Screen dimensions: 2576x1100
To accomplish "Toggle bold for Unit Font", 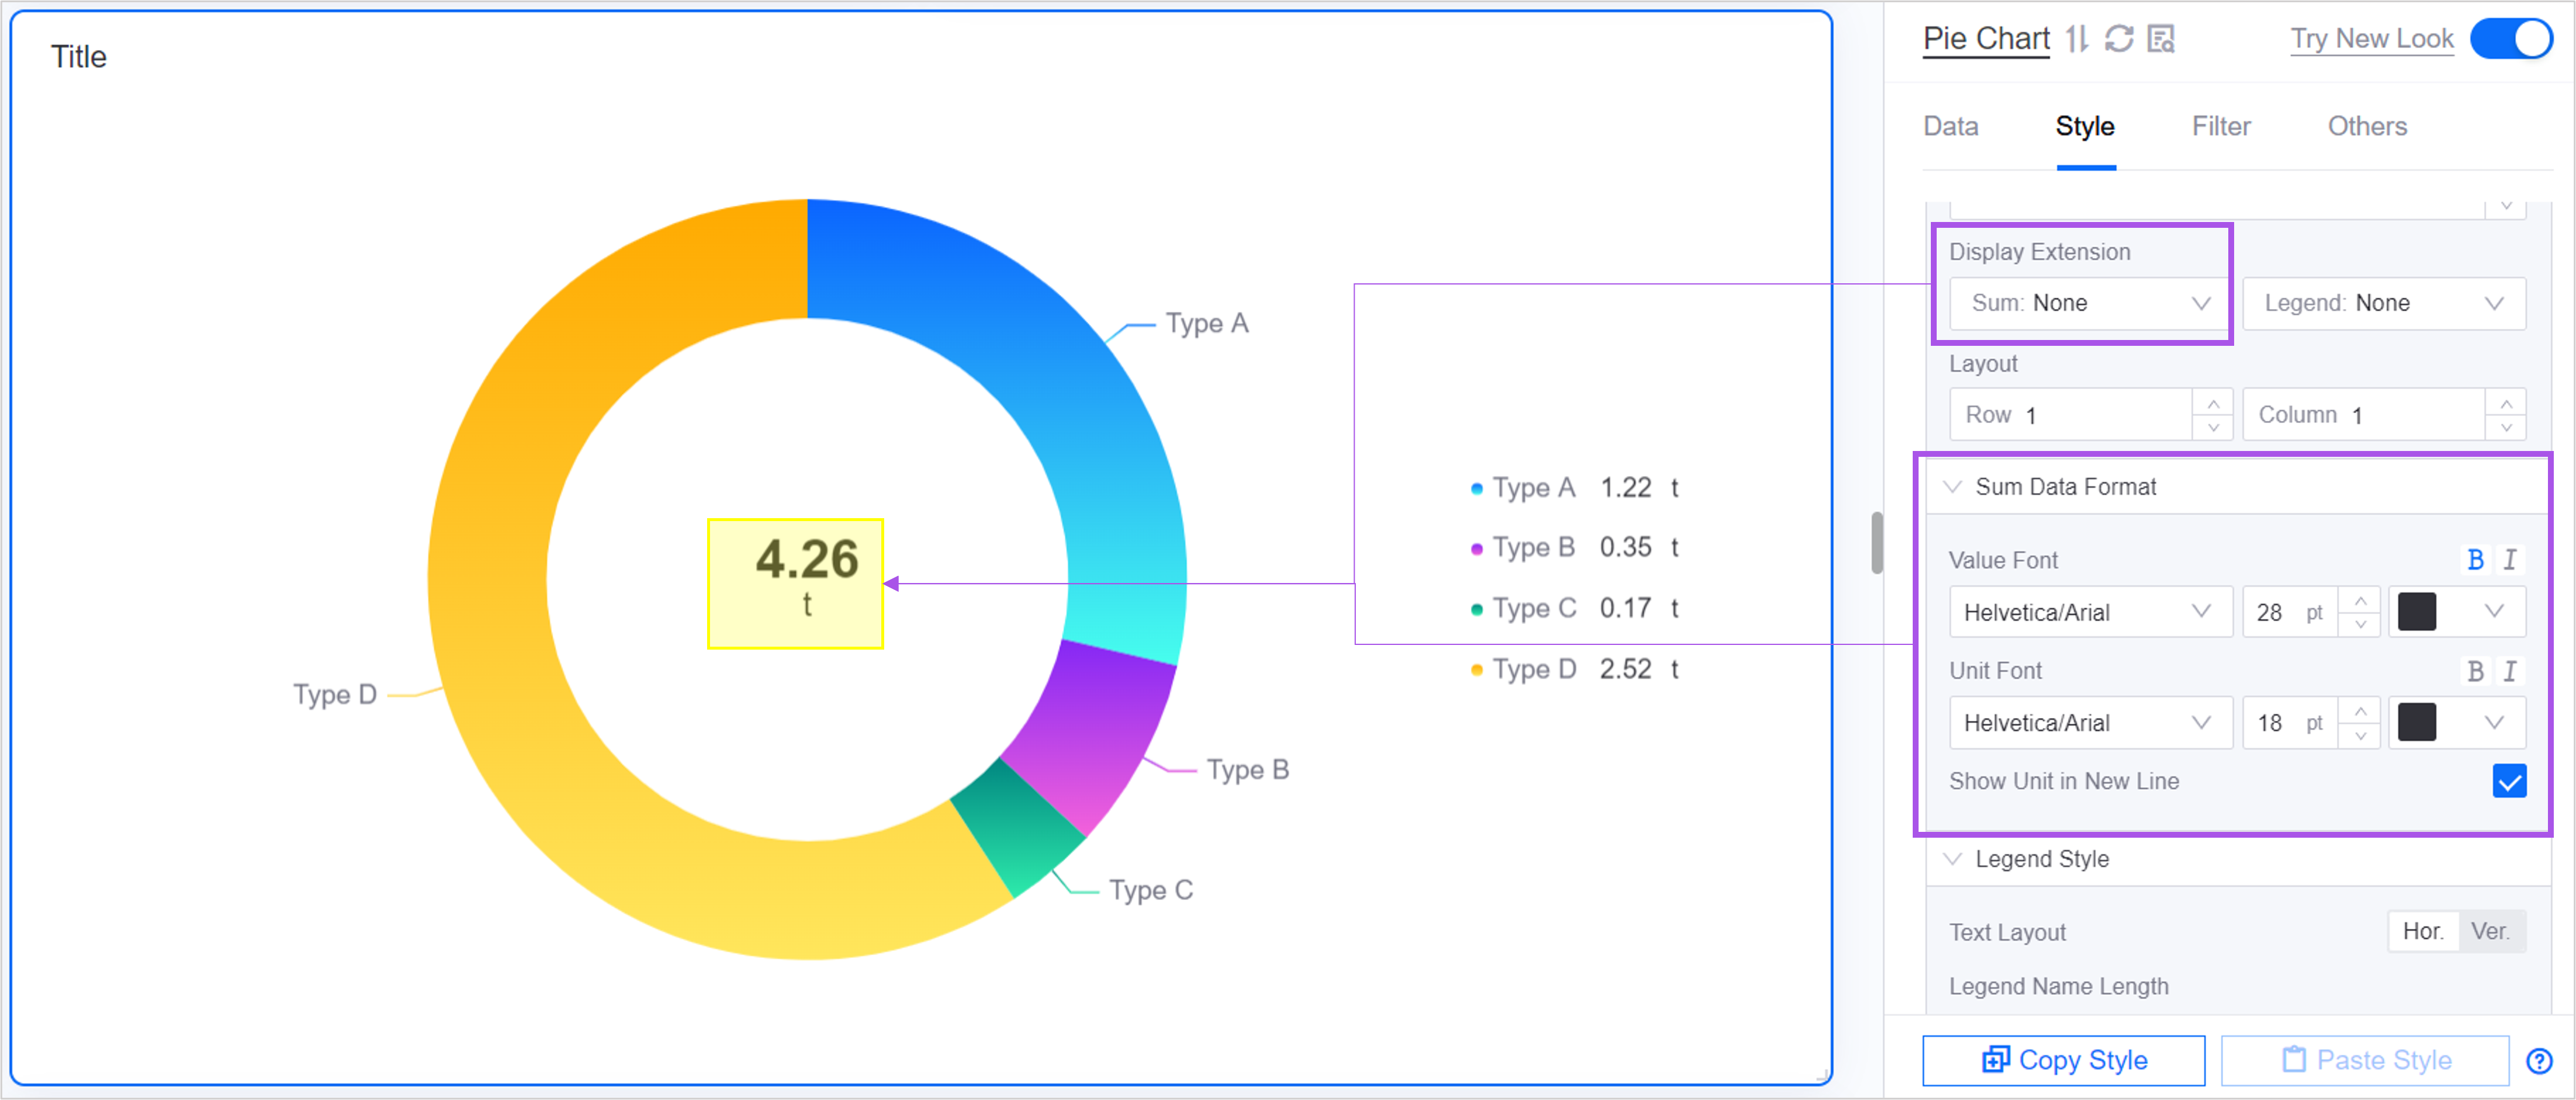I will tap(2475, 671).
